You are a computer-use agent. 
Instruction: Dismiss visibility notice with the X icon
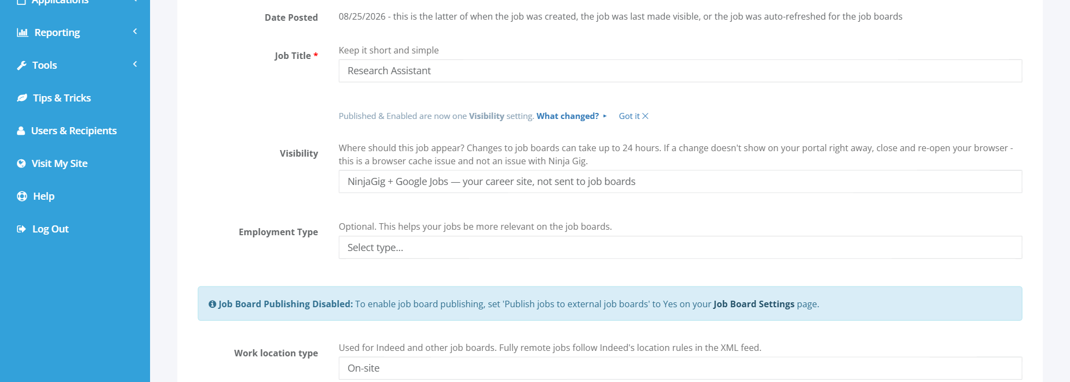click(x=645, y=116)
